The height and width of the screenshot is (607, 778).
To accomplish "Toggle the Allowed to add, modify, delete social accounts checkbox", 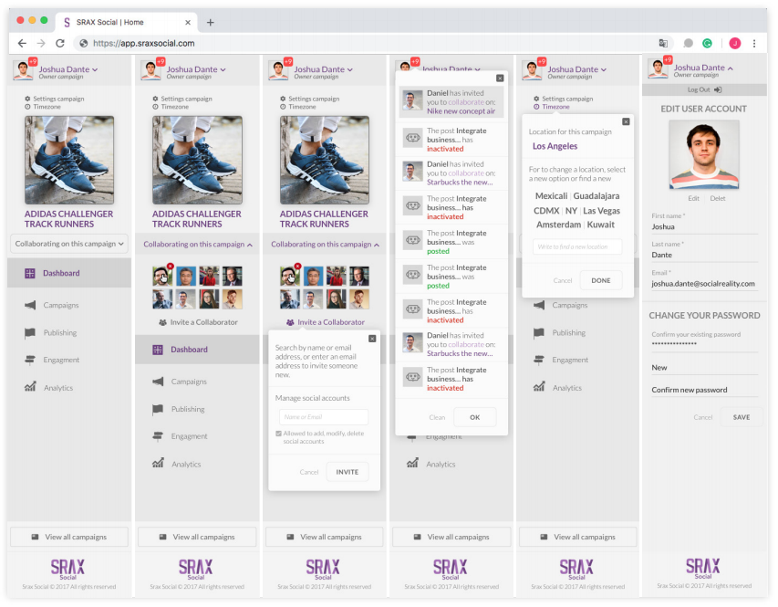I will click(x=278, y=434).
